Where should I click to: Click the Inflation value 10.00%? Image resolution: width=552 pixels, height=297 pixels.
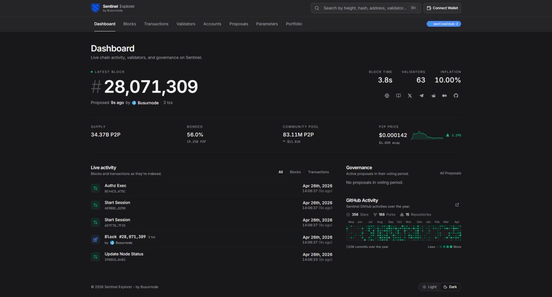pos(448,80)
